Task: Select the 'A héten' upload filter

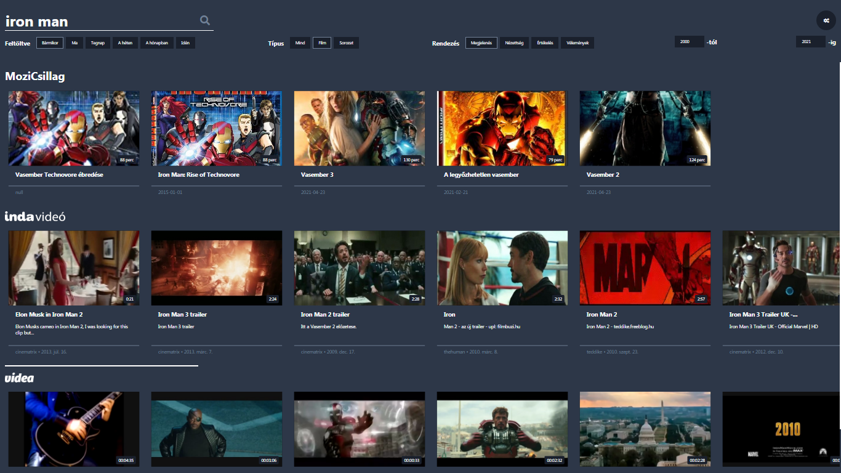Action: pos(125,43)
